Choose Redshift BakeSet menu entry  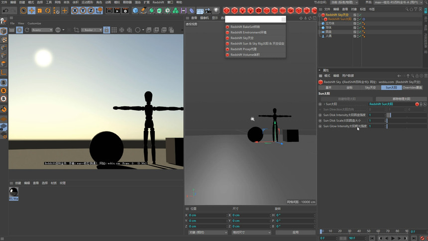coord(255,27)
